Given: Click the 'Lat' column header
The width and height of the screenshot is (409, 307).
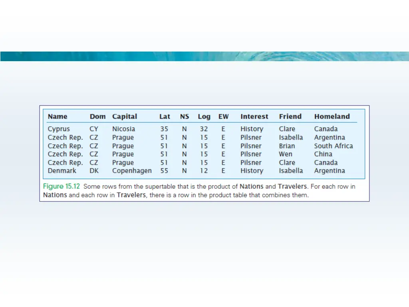Looking at the screenshot, I should click(165, 116).
